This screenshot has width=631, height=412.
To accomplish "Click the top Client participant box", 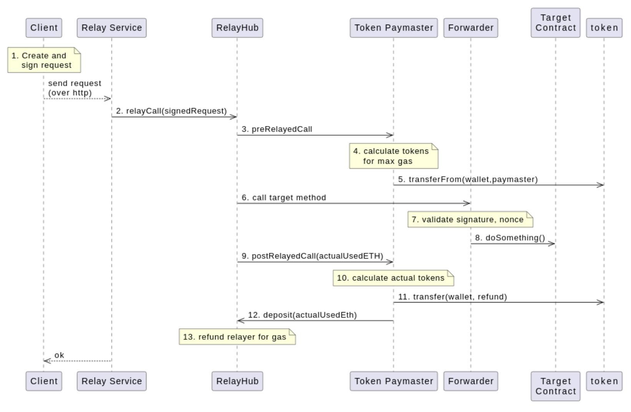I will pyautogui.click(x=44, y=28).
